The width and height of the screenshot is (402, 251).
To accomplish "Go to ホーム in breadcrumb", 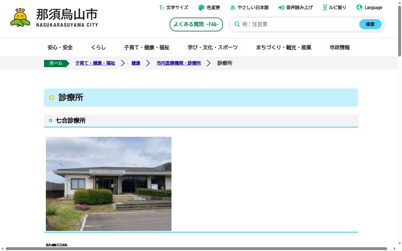I will point(56,63).
